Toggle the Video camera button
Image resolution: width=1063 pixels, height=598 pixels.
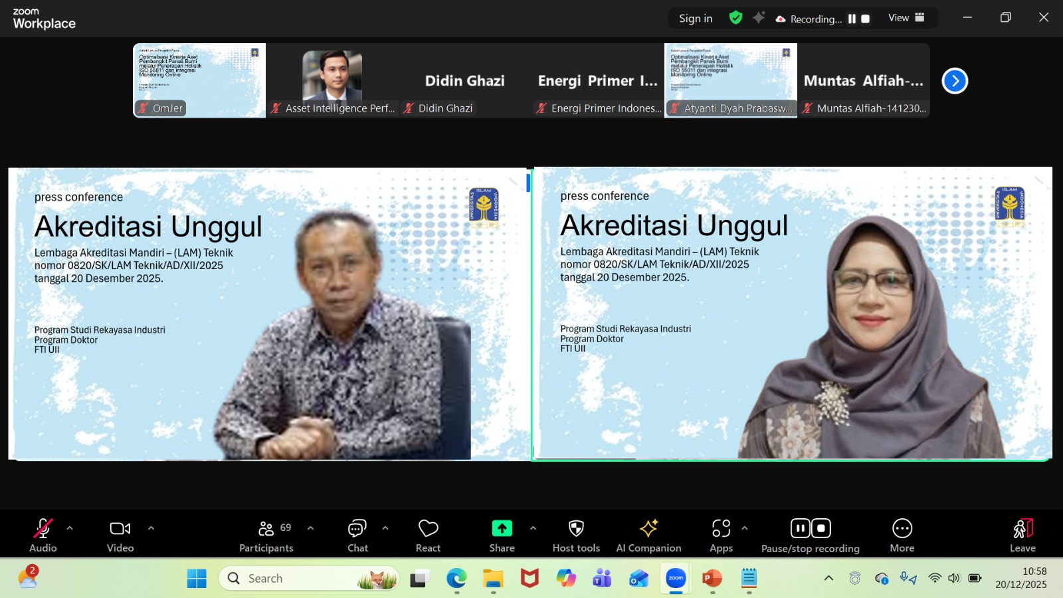click(120, 536)
